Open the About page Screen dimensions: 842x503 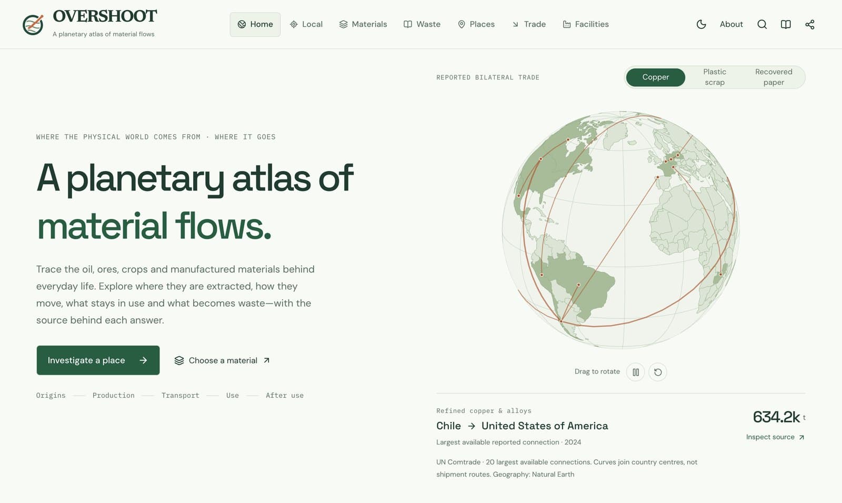(x=731, y=24)
